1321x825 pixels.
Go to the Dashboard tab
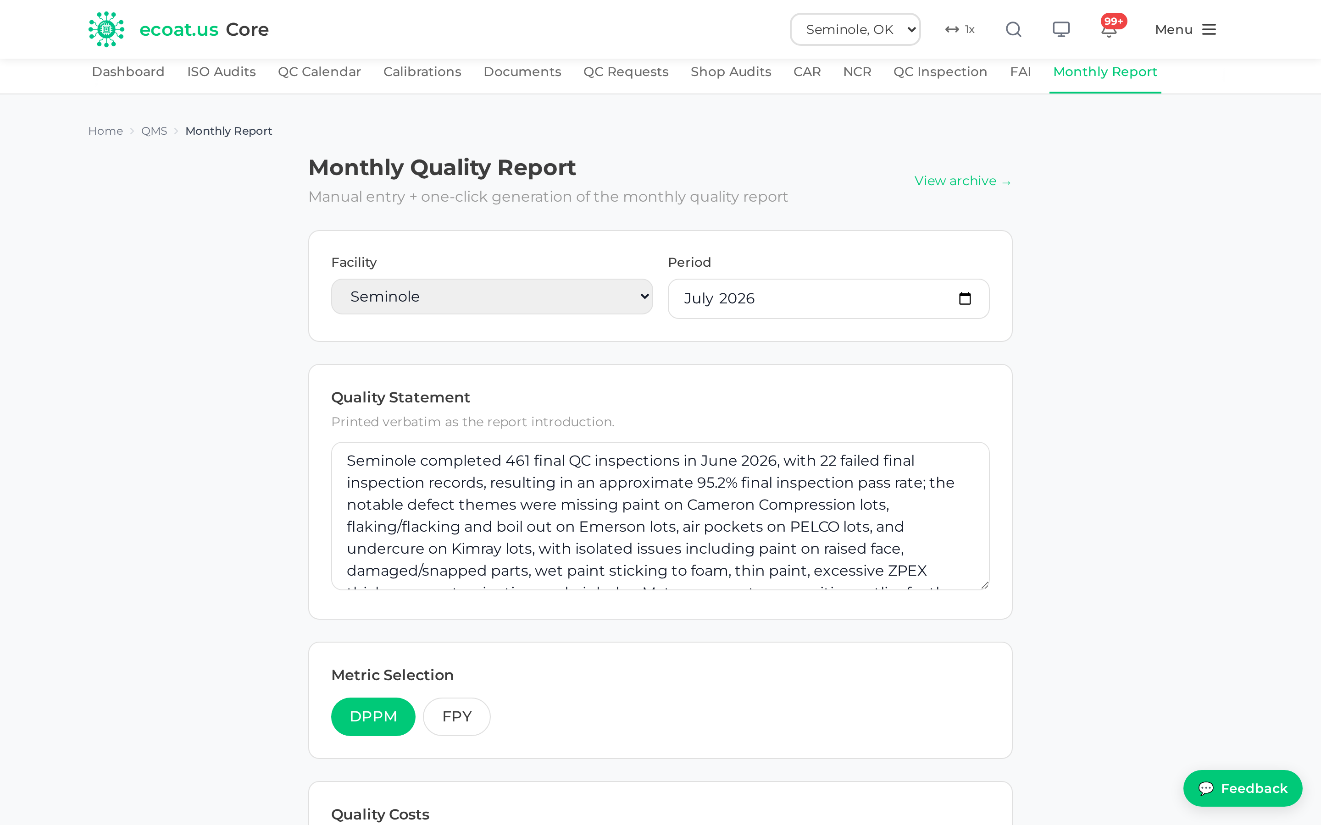tap(128, 72)
